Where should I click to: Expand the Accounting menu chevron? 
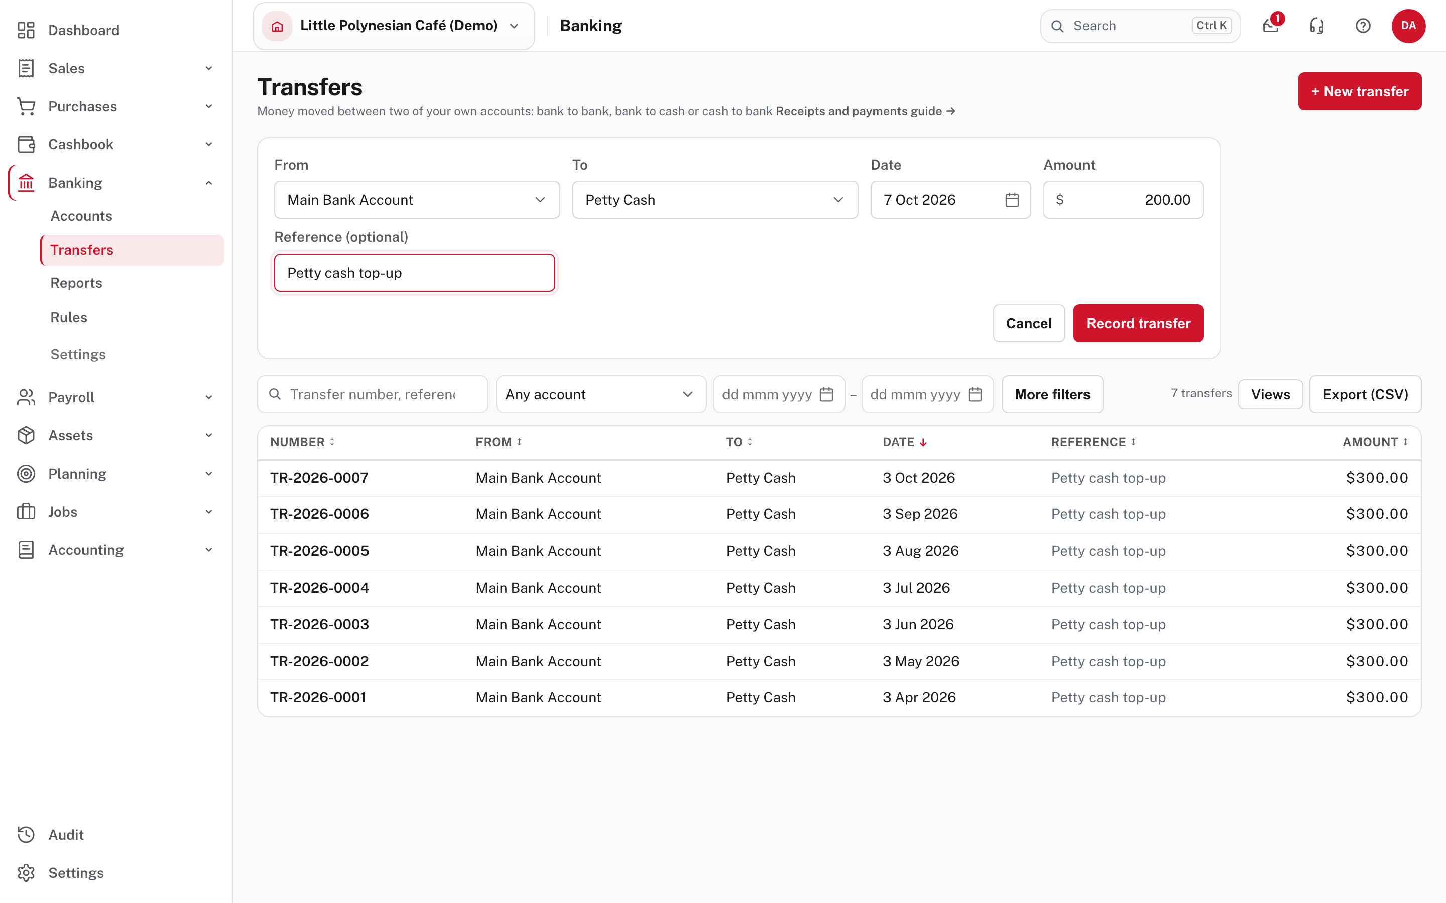[x=208, y=550]
